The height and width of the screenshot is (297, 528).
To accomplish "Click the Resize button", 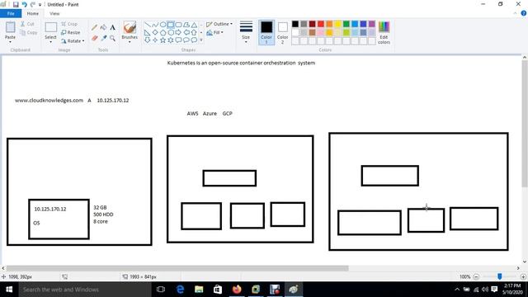I will (70, 33).
